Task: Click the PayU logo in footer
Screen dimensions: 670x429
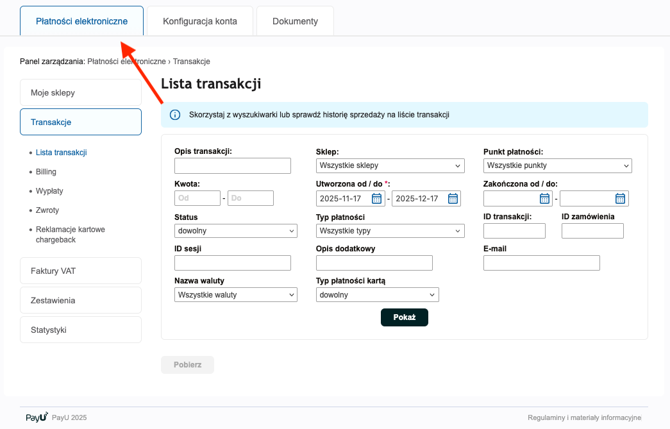Action: pos(37,417)
